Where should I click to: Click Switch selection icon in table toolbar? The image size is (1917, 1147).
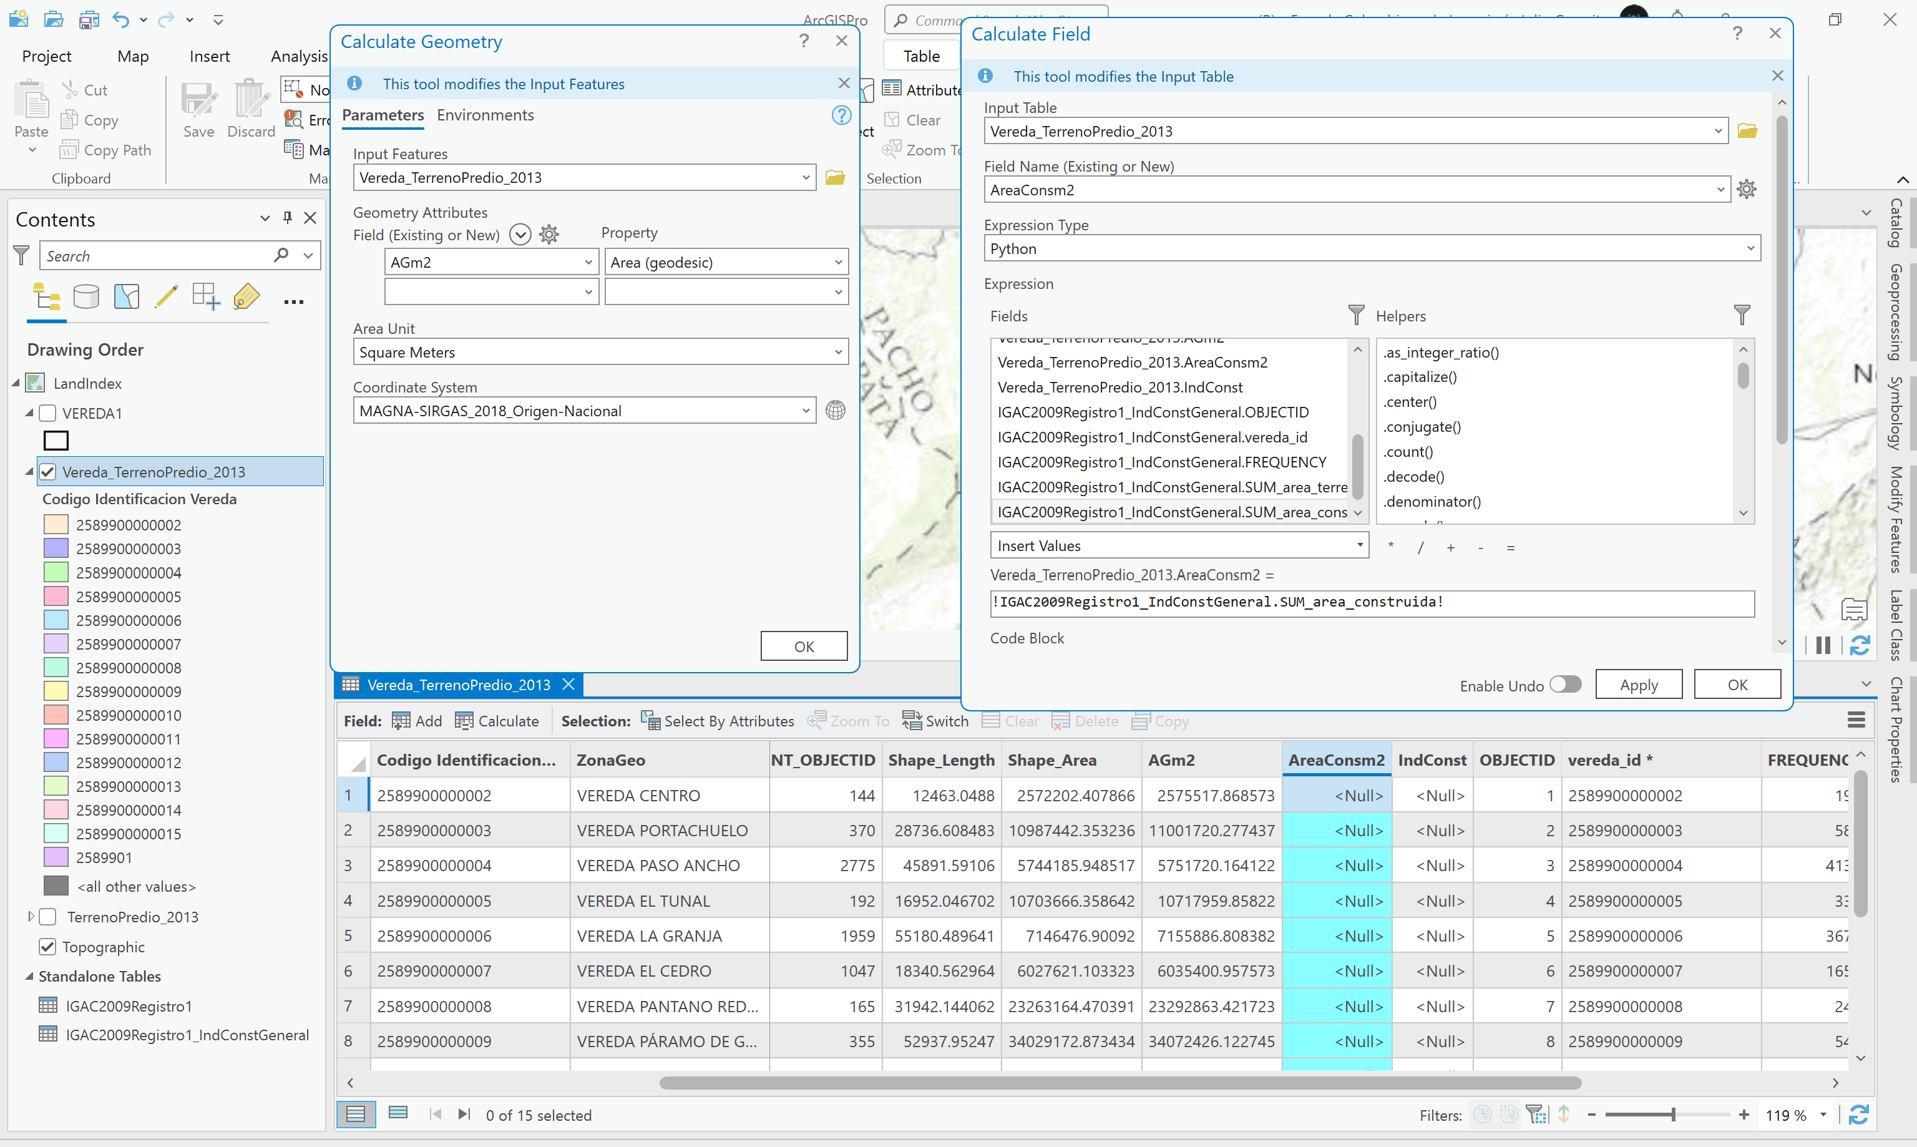coord(912,721)
